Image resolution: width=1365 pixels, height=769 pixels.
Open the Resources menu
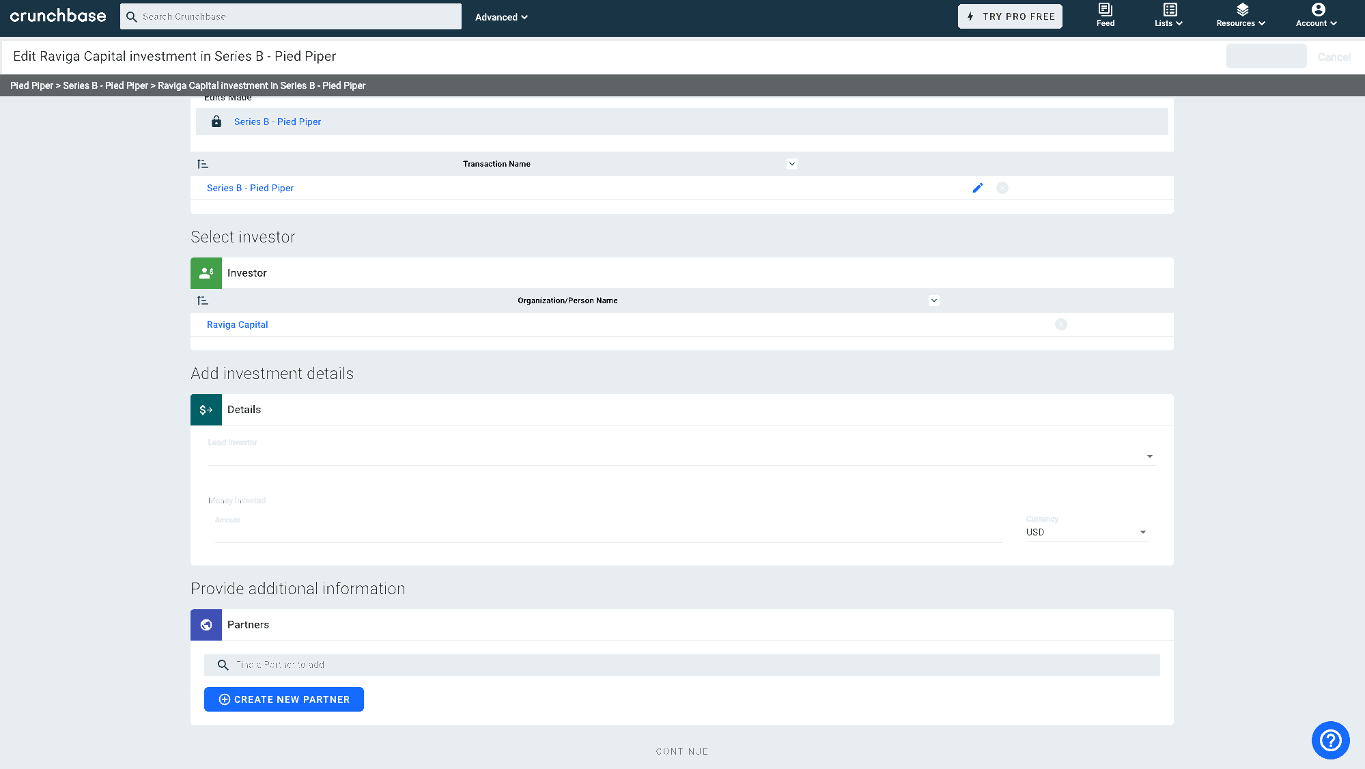pyautogui.click(x=1241, y=15)
